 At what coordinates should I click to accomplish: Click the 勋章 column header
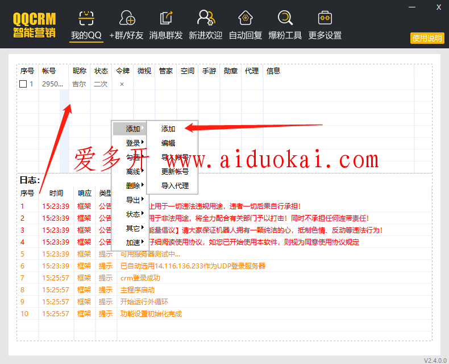231,71
